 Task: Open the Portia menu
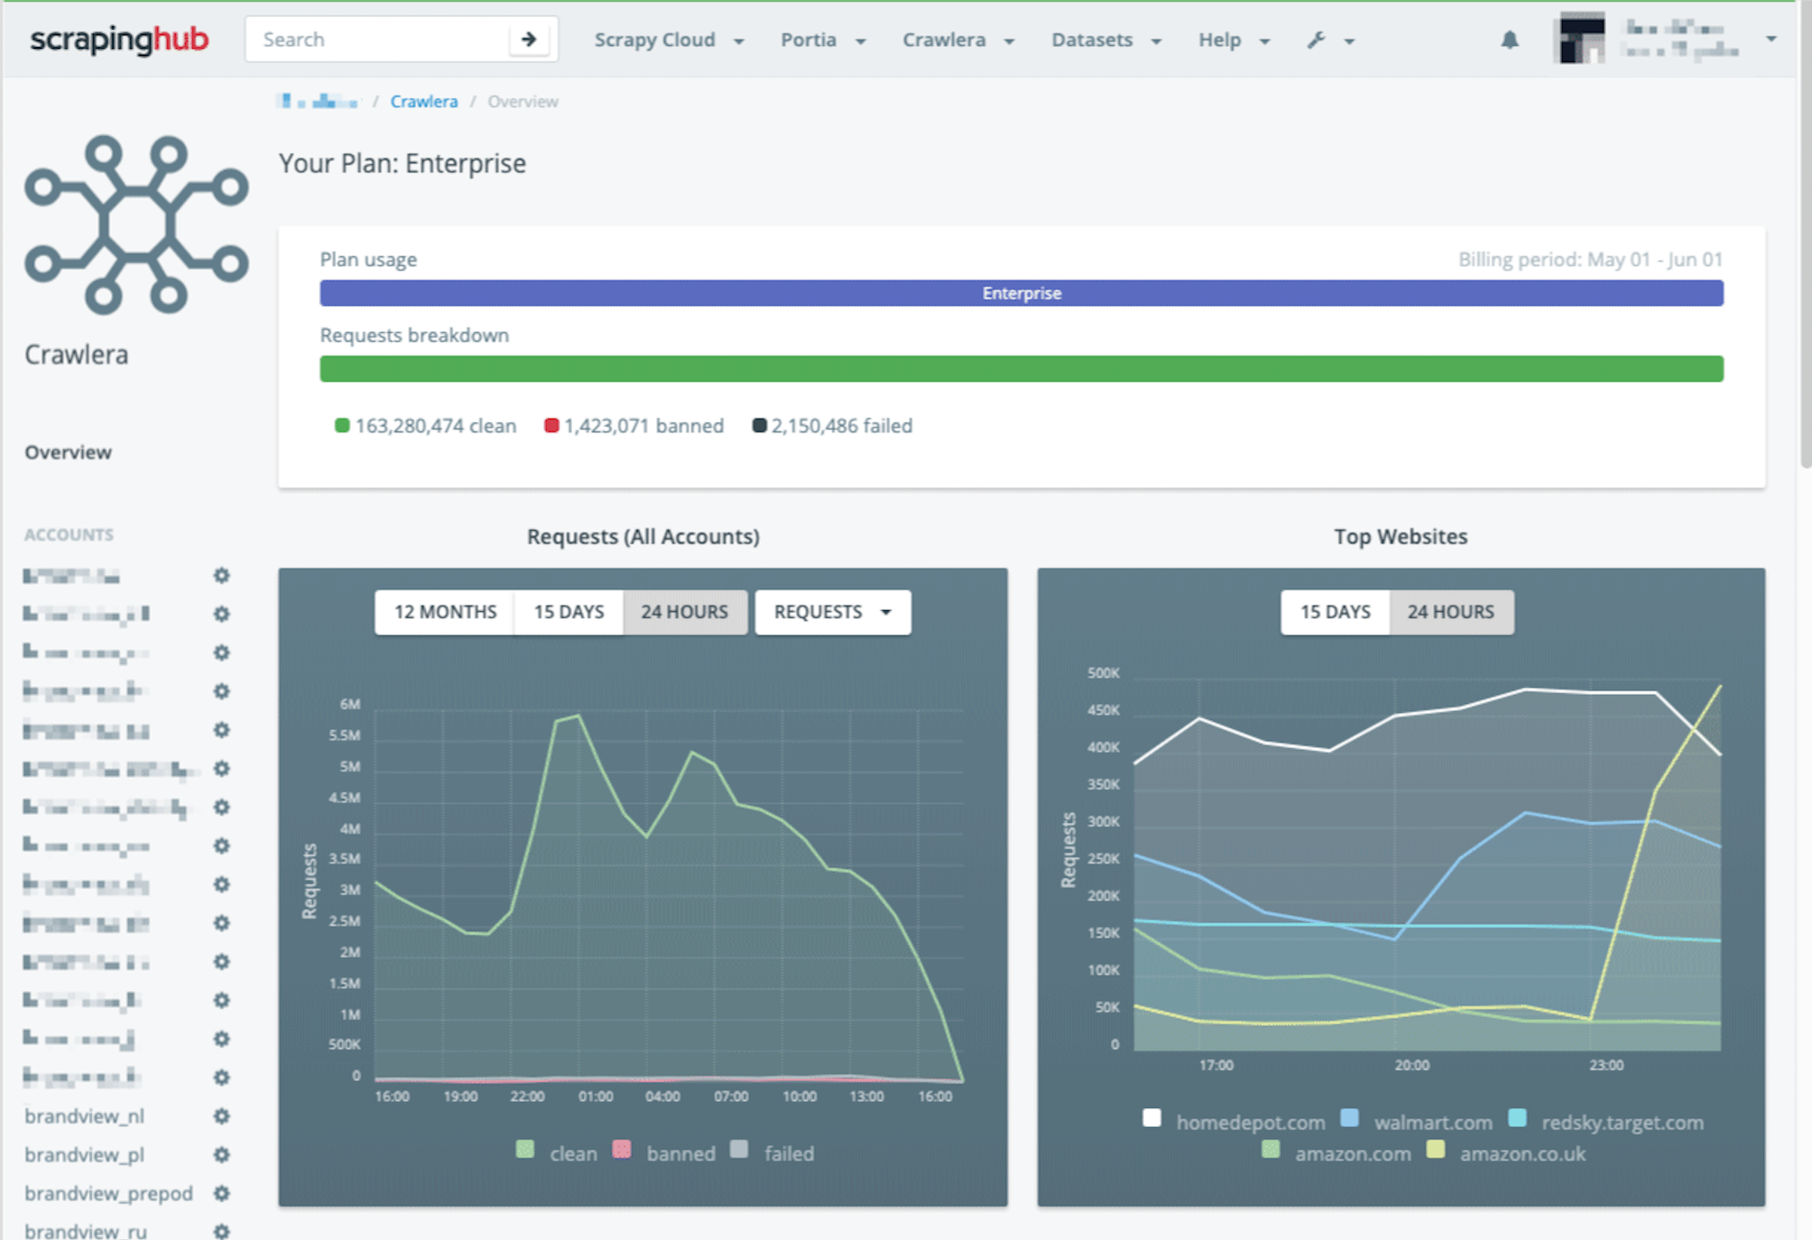coord(823,40)
